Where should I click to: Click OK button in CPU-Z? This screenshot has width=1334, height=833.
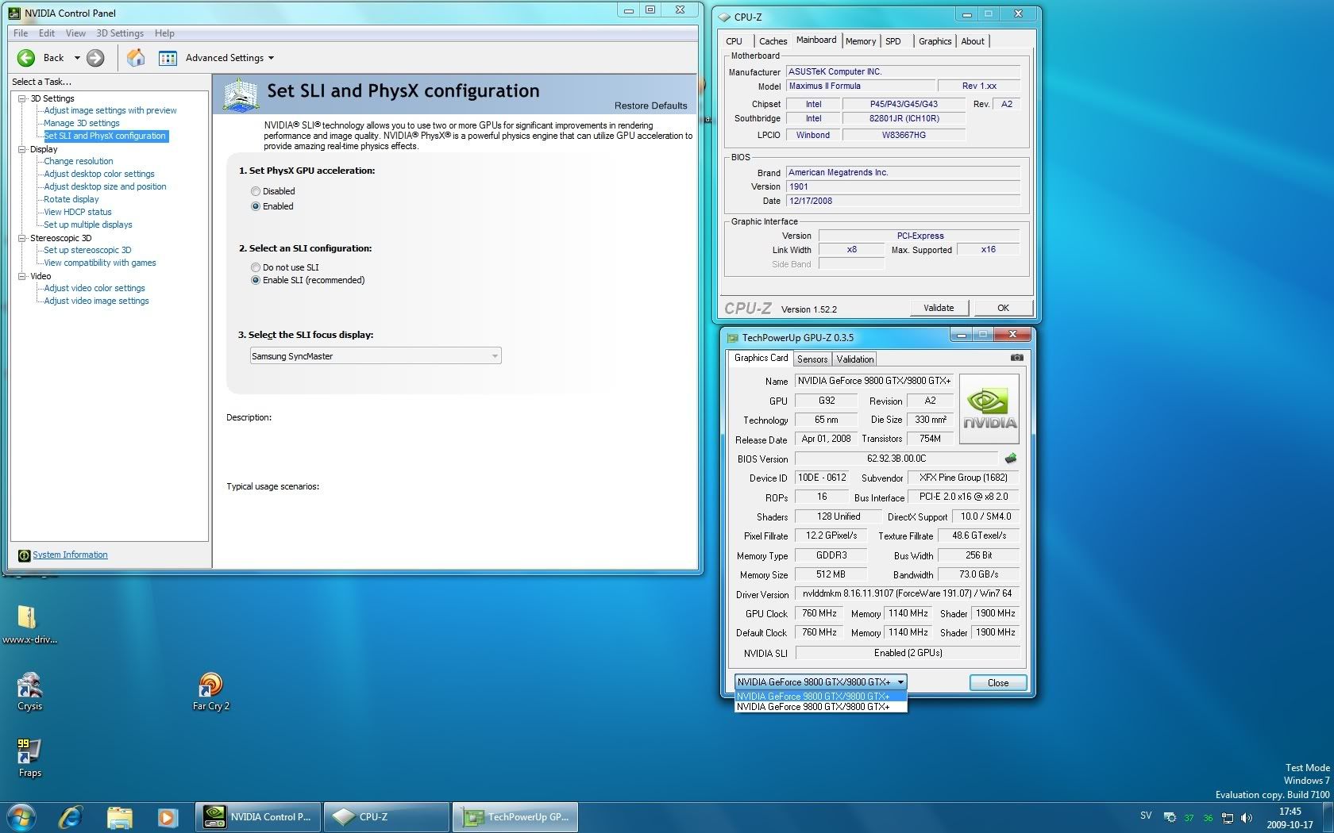point(1003,308)
